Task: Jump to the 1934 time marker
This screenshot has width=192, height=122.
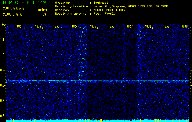Action: [75, 27]
